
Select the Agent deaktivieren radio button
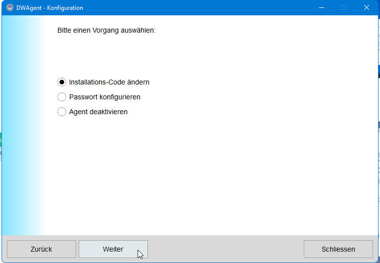coord(62,112)
